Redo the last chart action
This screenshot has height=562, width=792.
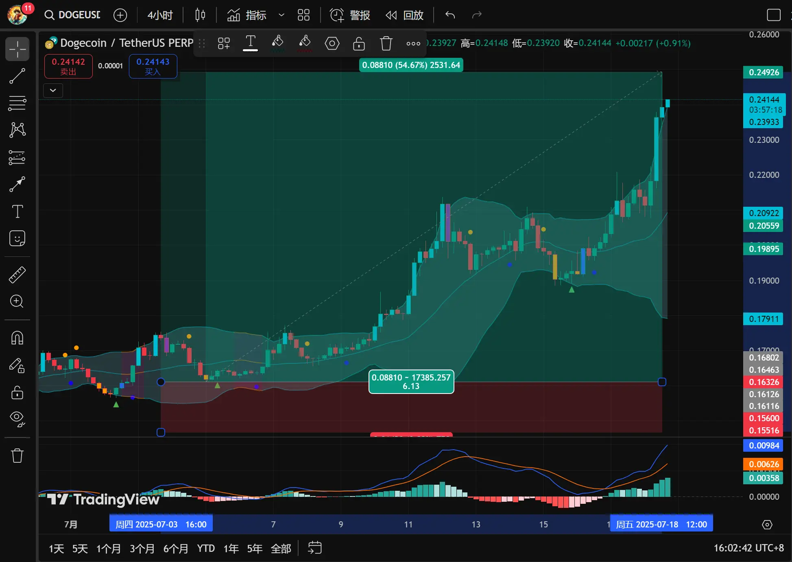[477, 15]
